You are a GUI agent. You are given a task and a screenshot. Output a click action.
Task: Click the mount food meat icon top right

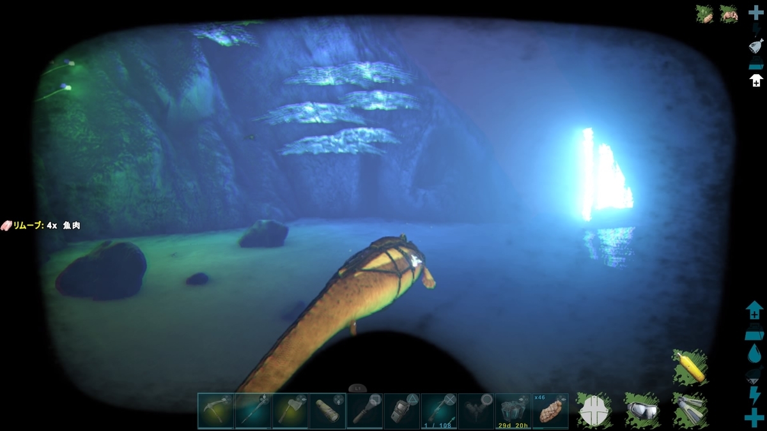click(x=756, y=46)
